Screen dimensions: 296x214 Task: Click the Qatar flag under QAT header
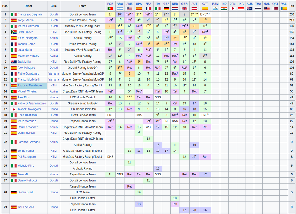[x=275, y=9]
